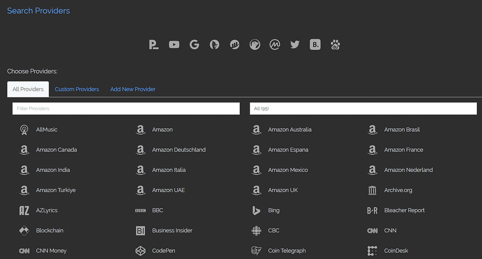Screen dimensions: 482x259
Task: Click the Twitter bird icon
Action: click(295, 45)
